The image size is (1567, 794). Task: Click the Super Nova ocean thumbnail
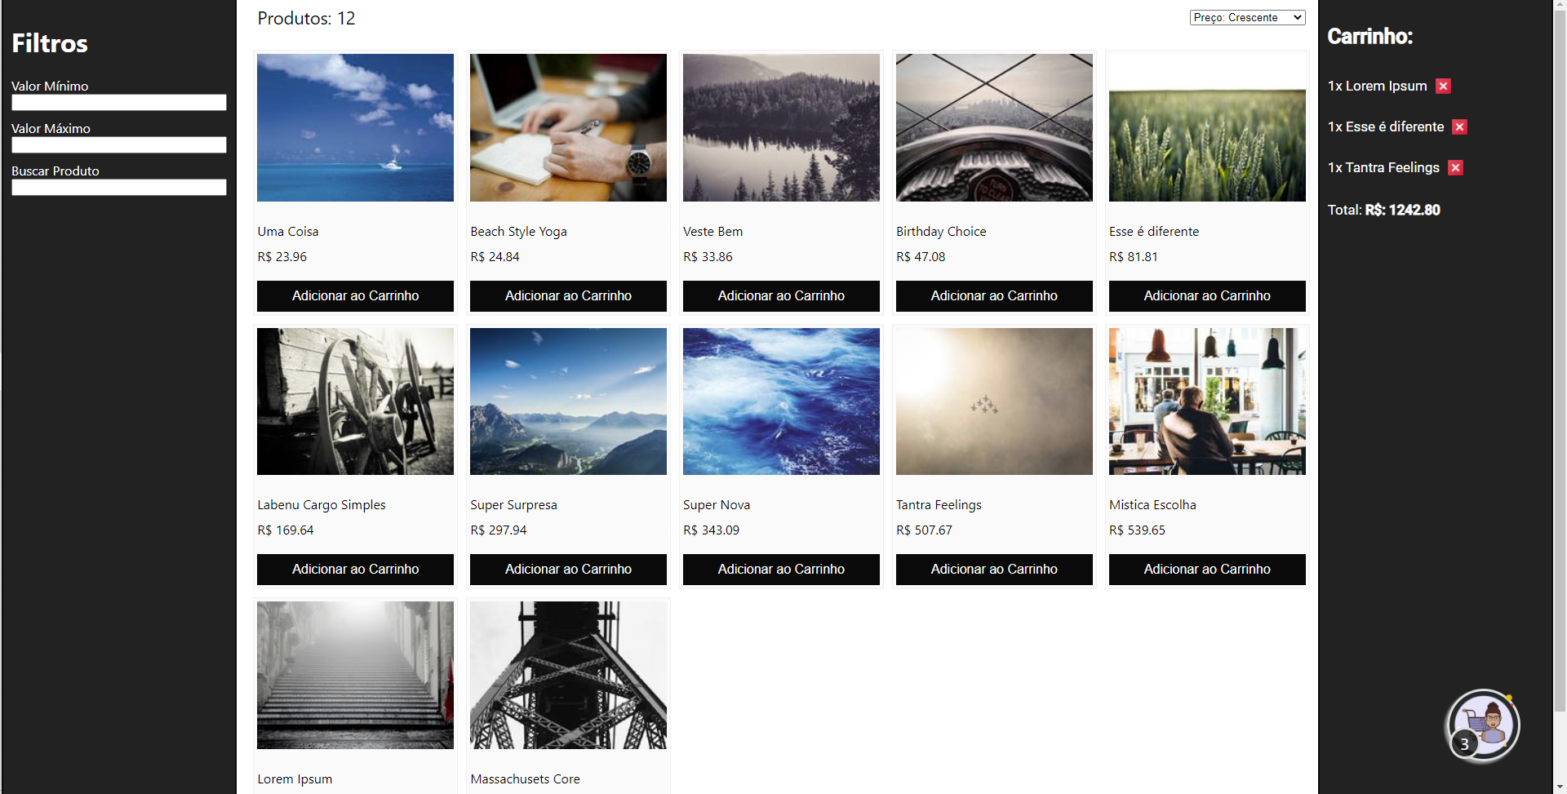[x=781, y=401]
